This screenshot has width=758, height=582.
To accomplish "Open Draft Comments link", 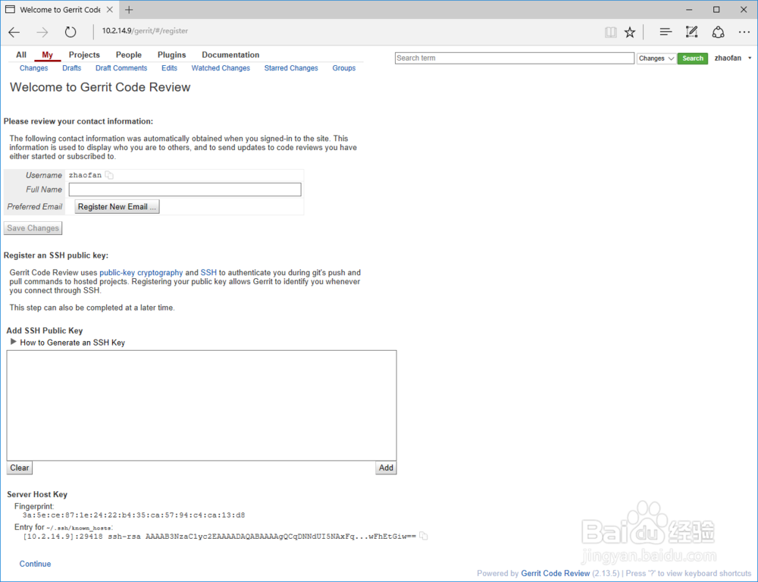I will (121, 68).
